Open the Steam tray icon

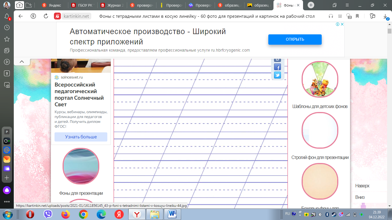334,214
